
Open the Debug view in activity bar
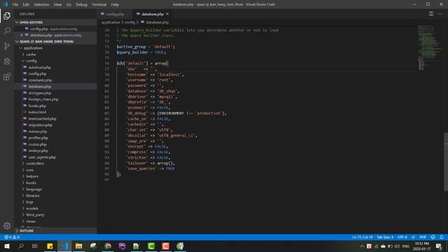point(7,61)
